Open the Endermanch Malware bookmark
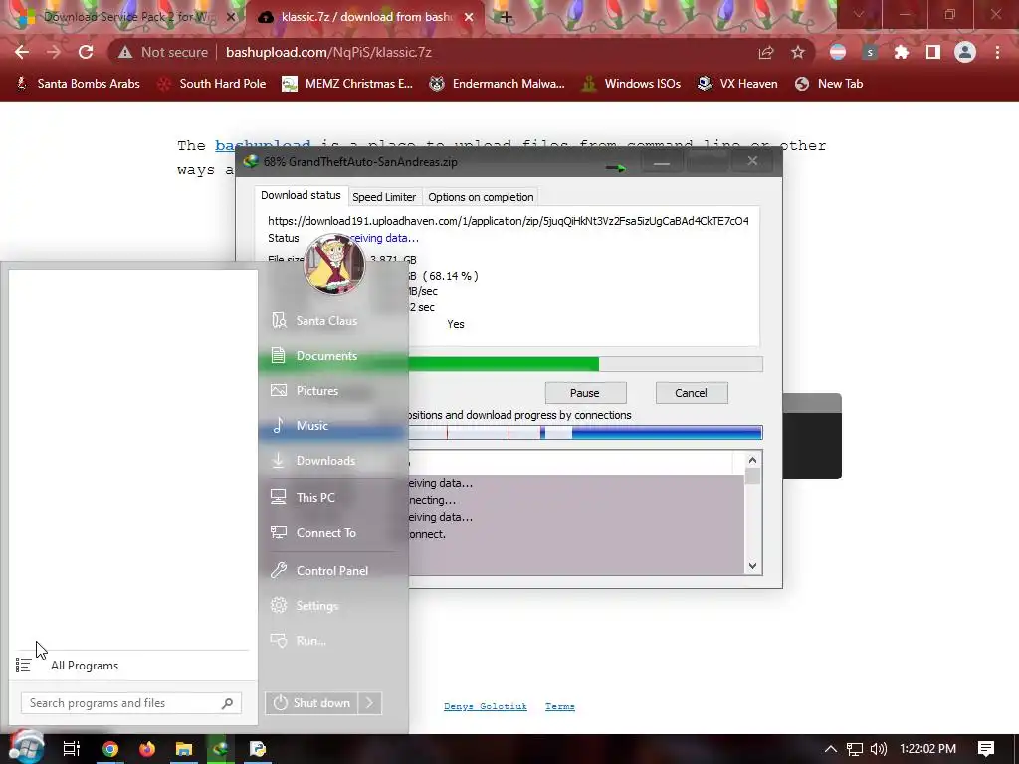This screenshot has width=1019, height=764. [498, 84]
